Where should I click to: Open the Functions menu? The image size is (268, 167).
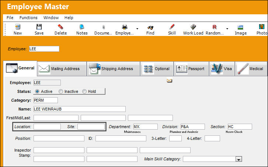(28, 18)
